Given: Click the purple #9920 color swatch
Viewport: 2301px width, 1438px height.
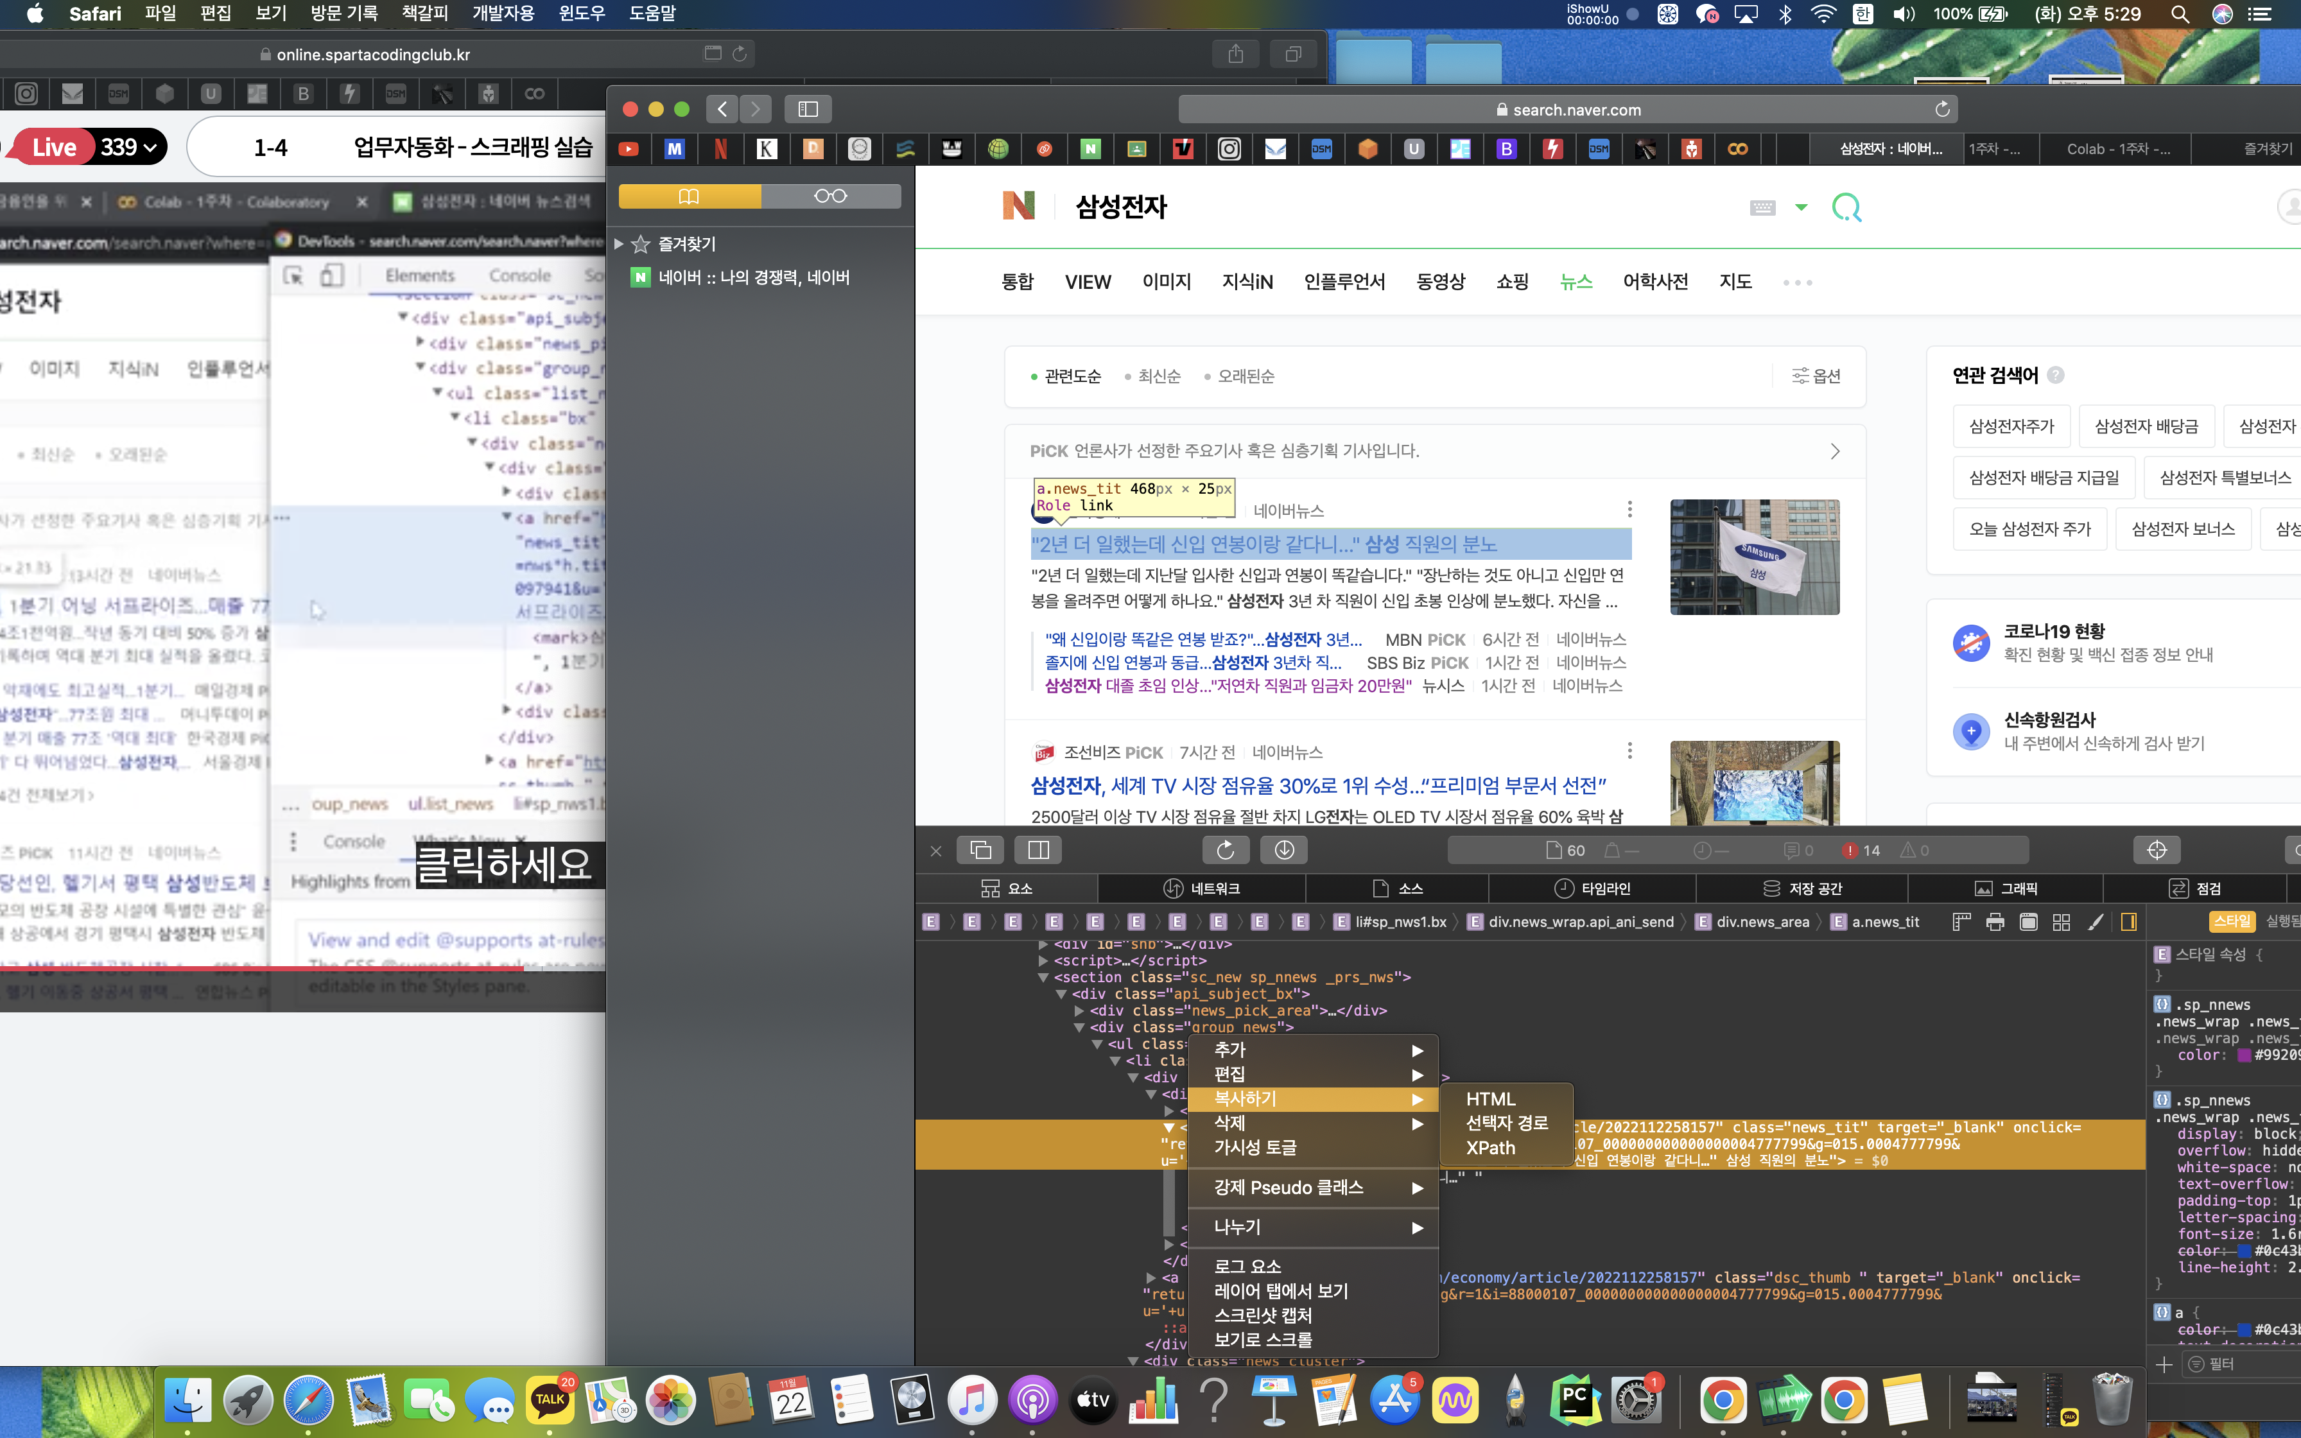Looking at the screenshot, I should coord(2244,1055).
